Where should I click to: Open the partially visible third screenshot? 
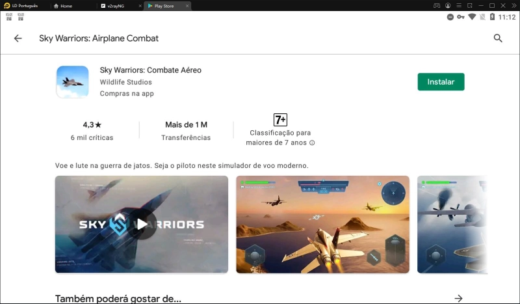pos(452,224)
